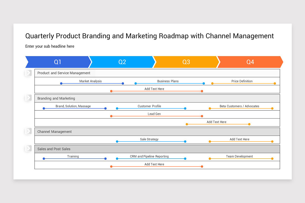Switch to the Q2 quarter tab
Viewport: 305px width, 203px height.
(122, 62)
